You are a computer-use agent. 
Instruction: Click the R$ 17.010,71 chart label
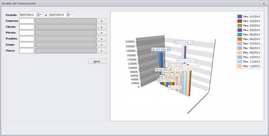pos(166,80)
